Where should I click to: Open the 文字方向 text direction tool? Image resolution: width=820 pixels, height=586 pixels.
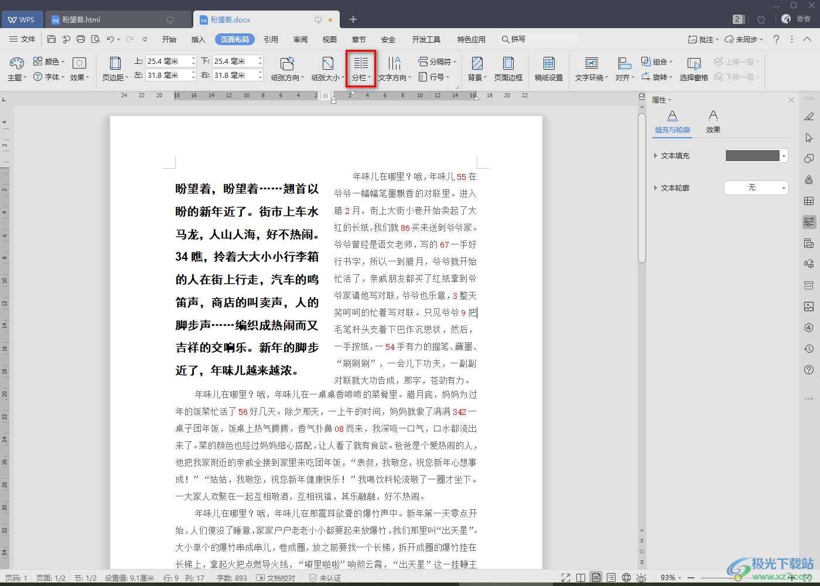[395, 69]
